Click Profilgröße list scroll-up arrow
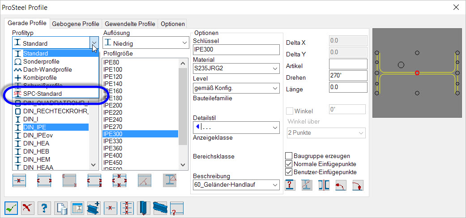 pyautogui.click(x=183, y=63)
